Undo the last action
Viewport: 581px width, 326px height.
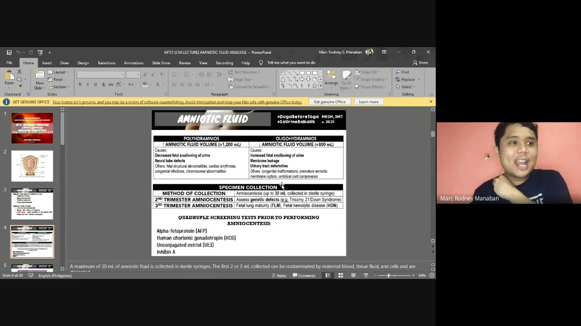coord(19,53)
